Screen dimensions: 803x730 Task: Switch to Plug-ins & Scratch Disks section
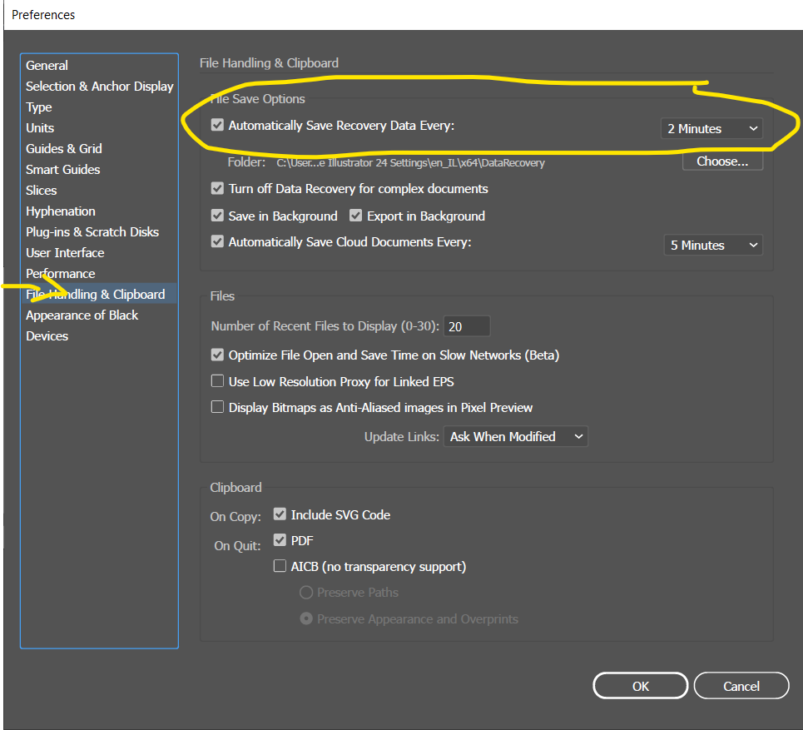pyautogui.click(x=92, y=232)
